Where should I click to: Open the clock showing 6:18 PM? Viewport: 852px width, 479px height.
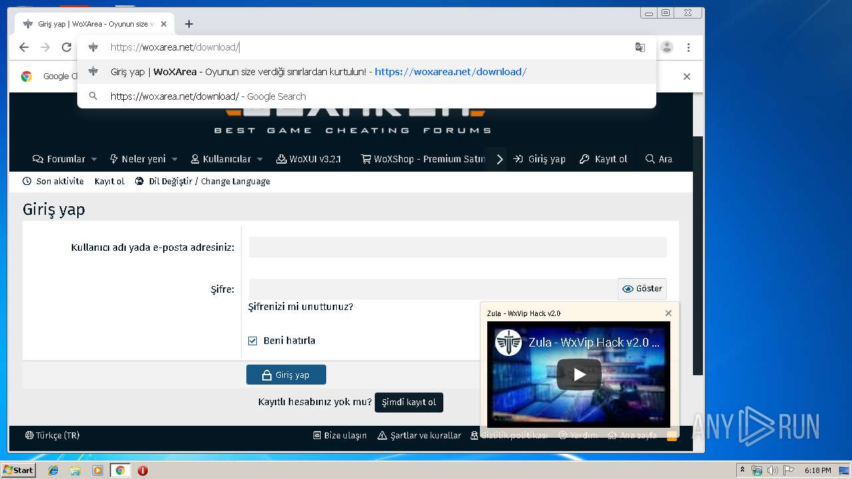click(817, 470)
